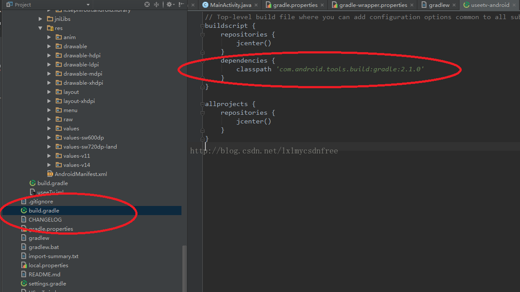Select README.md in the project tree
The image size is (520, 292).
[44, 275]
